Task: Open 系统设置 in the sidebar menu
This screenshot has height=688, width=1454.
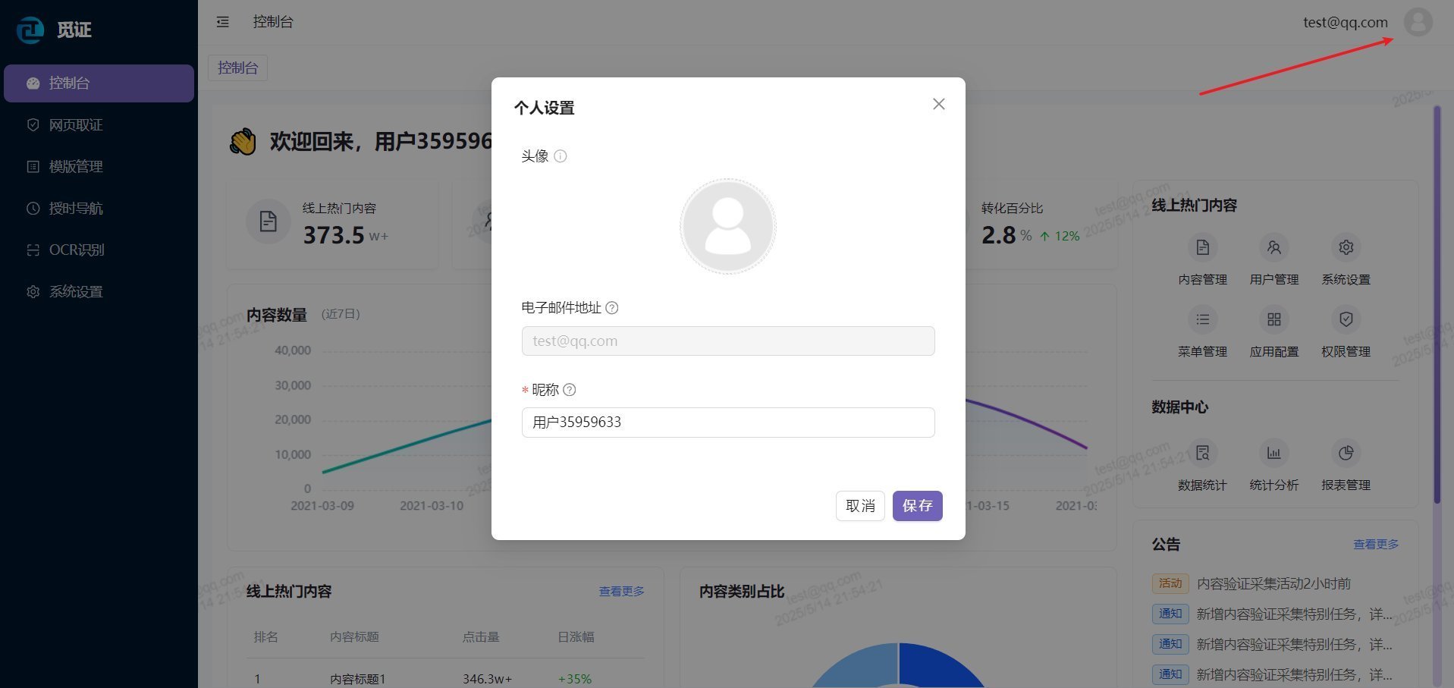Action: pyautogui.click(x=76, y=292)
